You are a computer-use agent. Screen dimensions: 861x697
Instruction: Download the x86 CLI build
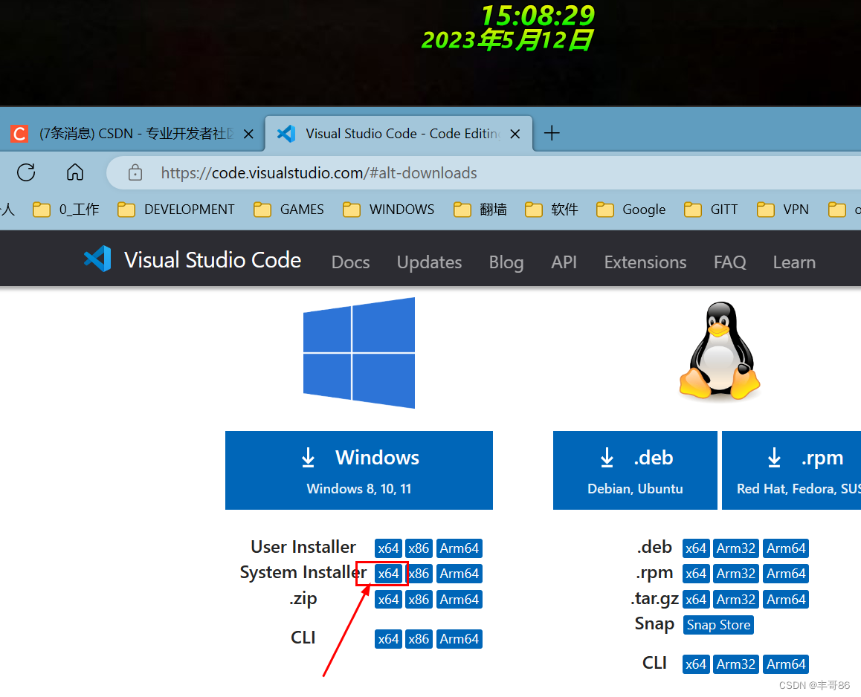[419, 638]
